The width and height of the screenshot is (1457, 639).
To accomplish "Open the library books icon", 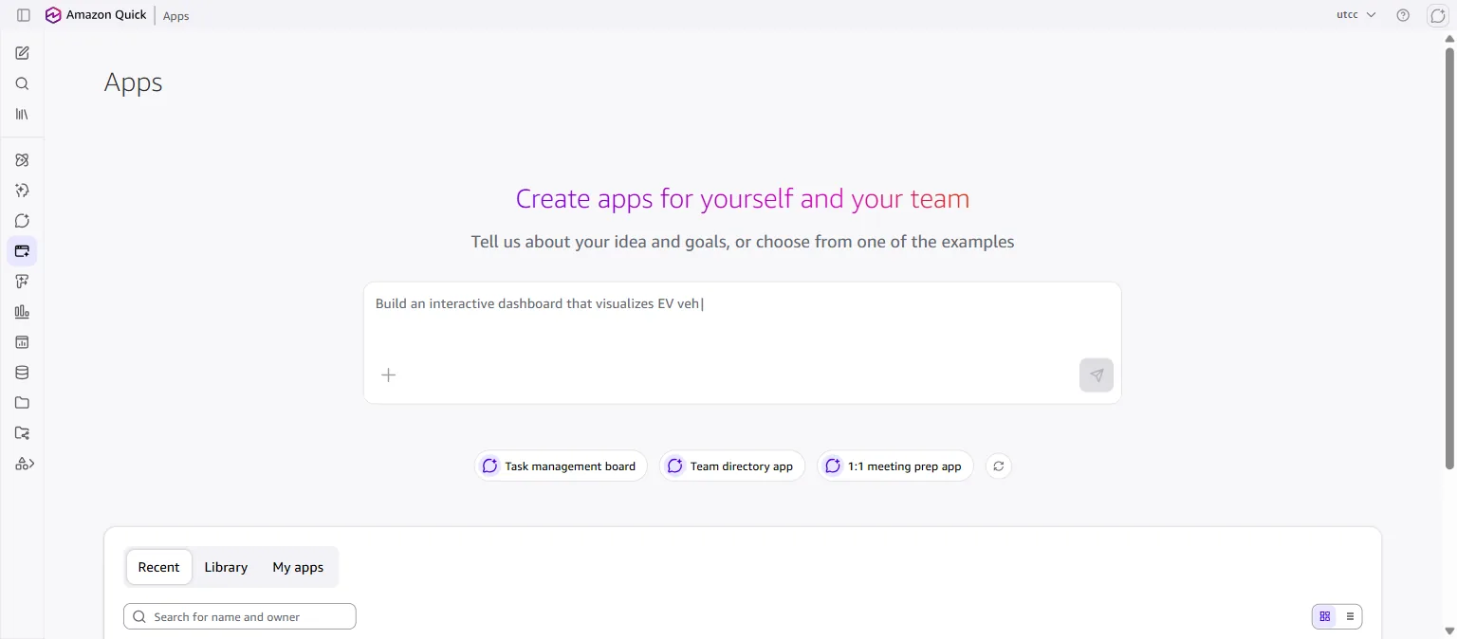I will click(22, 114).
